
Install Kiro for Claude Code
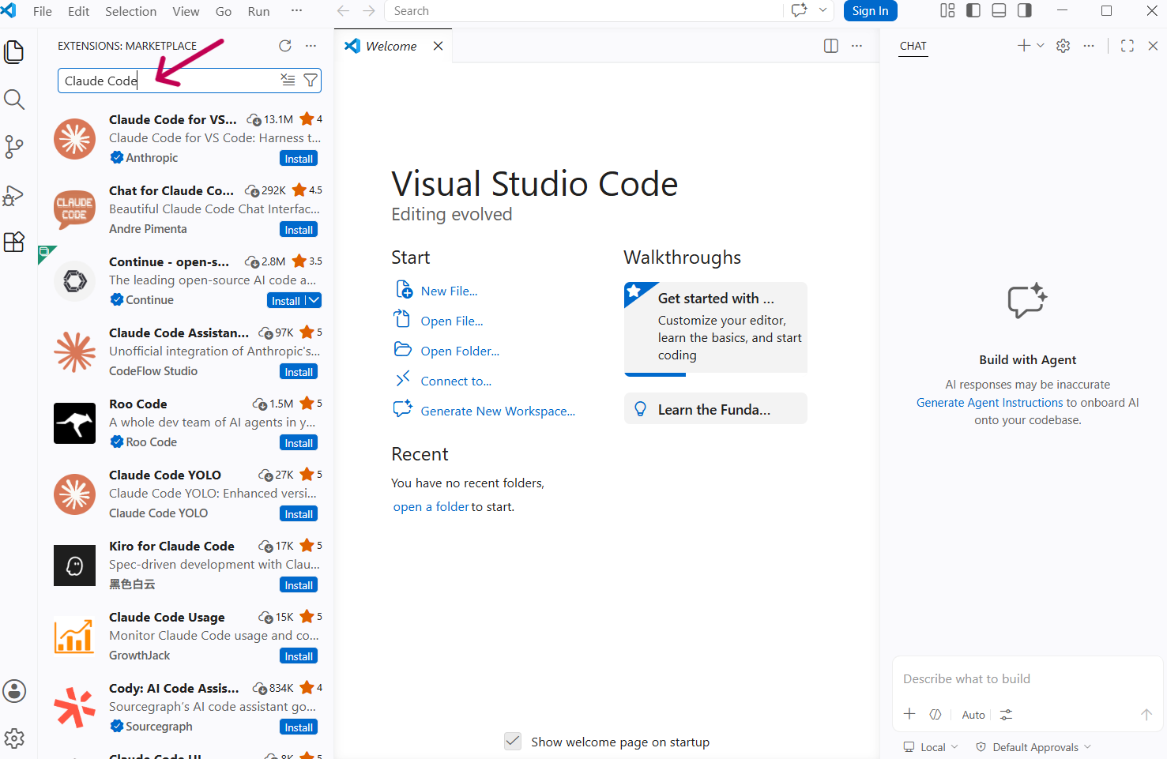point(299,585)
